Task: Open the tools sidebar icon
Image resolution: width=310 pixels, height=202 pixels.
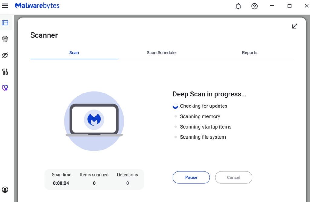Action: (5, 72)
